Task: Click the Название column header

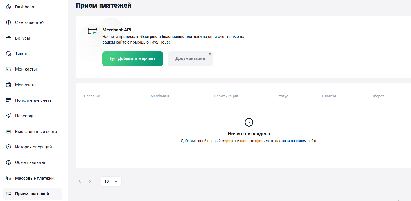Action: [x=92, y=96]
